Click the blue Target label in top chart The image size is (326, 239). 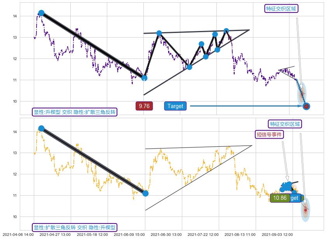175,106
